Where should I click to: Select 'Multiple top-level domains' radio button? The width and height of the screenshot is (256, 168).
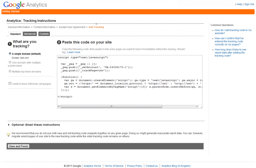coord(10,71)
